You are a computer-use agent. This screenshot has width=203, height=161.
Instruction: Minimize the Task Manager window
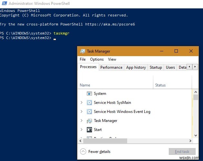coord(162,51)
